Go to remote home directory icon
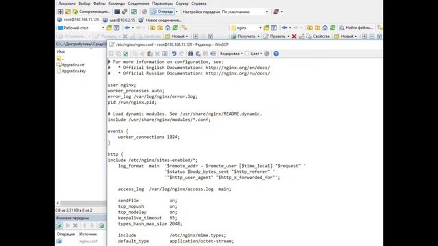This screenshot has width=438, height=246. tap(325, 28)
